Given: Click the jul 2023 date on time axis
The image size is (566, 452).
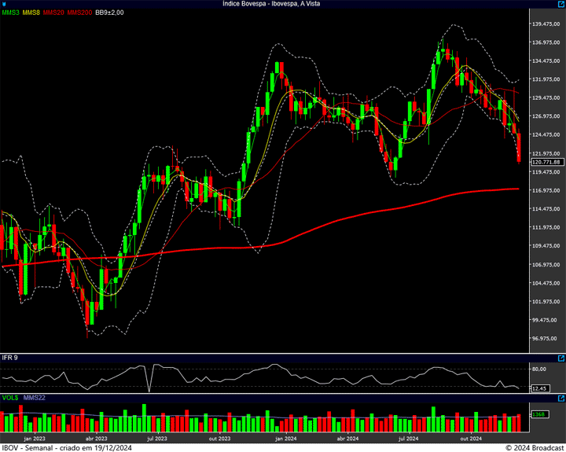Looking at the screenshot, I should 157,438.
